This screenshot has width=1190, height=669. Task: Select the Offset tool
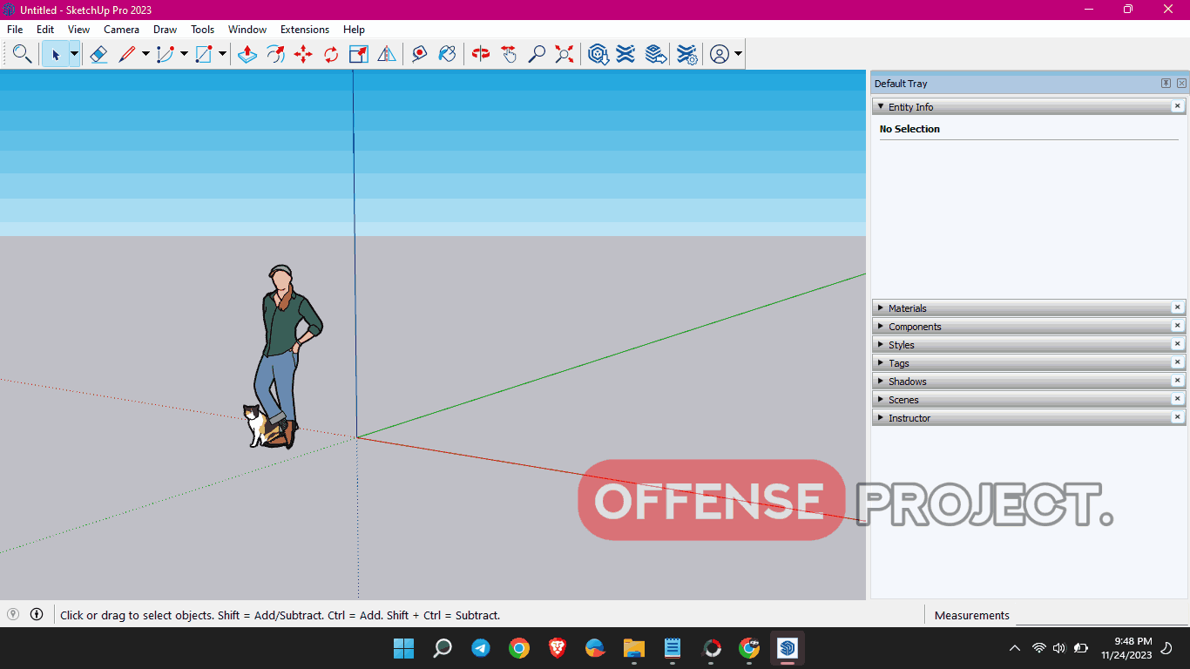(275, 54)
